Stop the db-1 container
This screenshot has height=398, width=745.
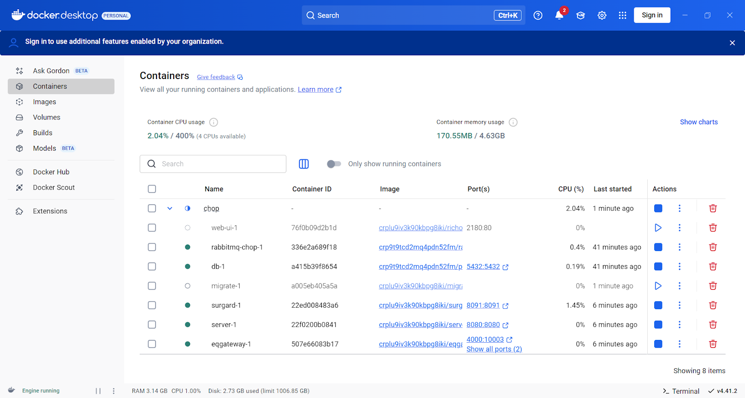(658, 266)
